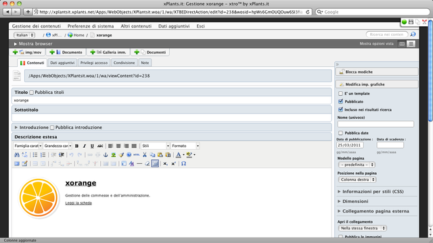Image resolution: width=433 pixels, height=243 pixels.
Task: Apply underline formatting in editor
Action: [92, 146]
